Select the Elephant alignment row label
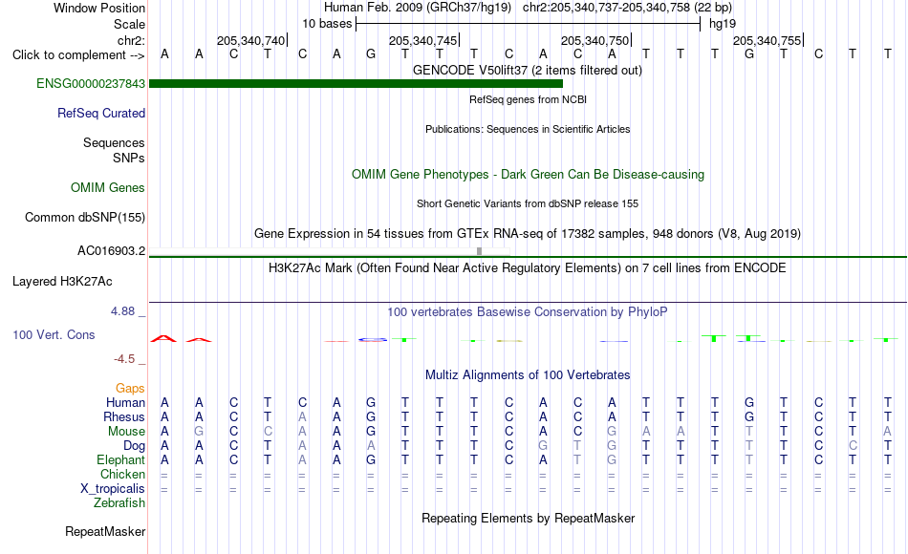The image size is (908, 554). point(120,459)
